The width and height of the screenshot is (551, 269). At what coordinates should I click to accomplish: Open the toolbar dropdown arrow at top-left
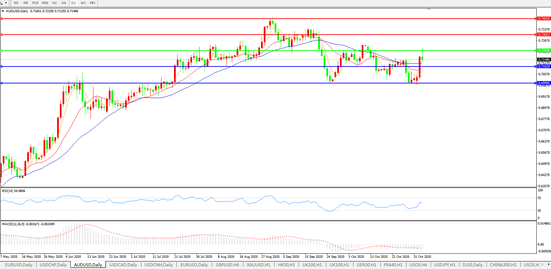(x=6, y=3)
